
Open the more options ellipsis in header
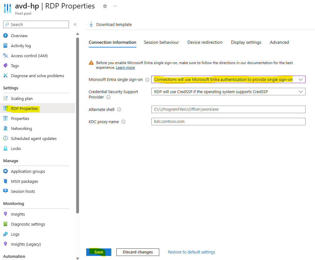115,6
